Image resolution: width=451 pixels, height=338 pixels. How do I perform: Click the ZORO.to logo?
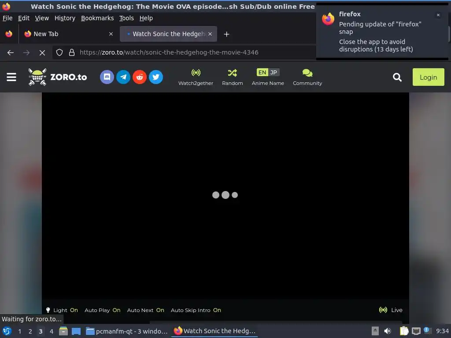[58, 77]
